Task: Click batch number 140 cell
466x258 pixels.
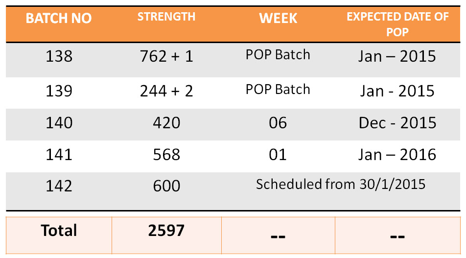Action: click(x=59, y=122)
